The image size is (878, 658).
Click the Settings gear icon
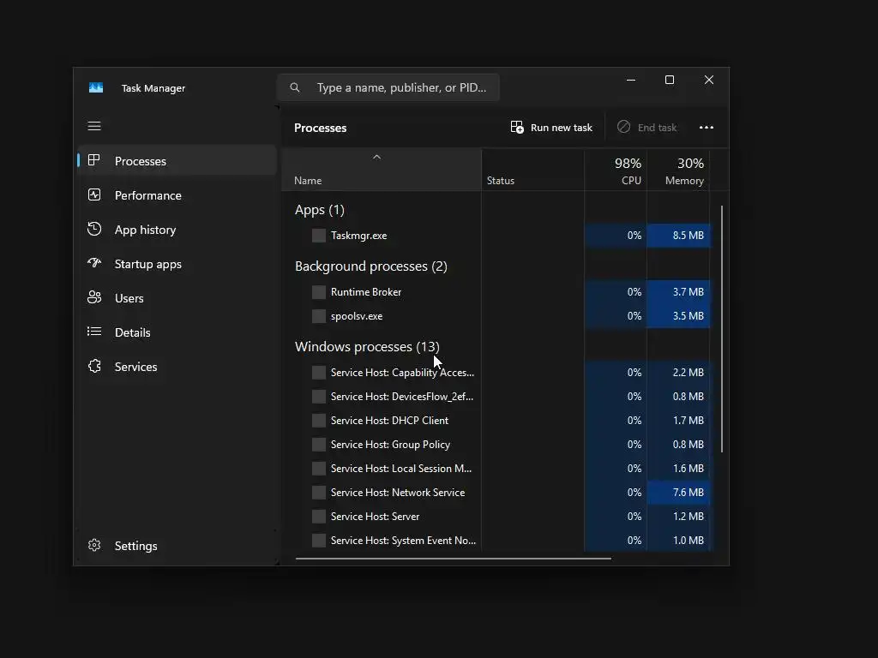coord(94,545)
